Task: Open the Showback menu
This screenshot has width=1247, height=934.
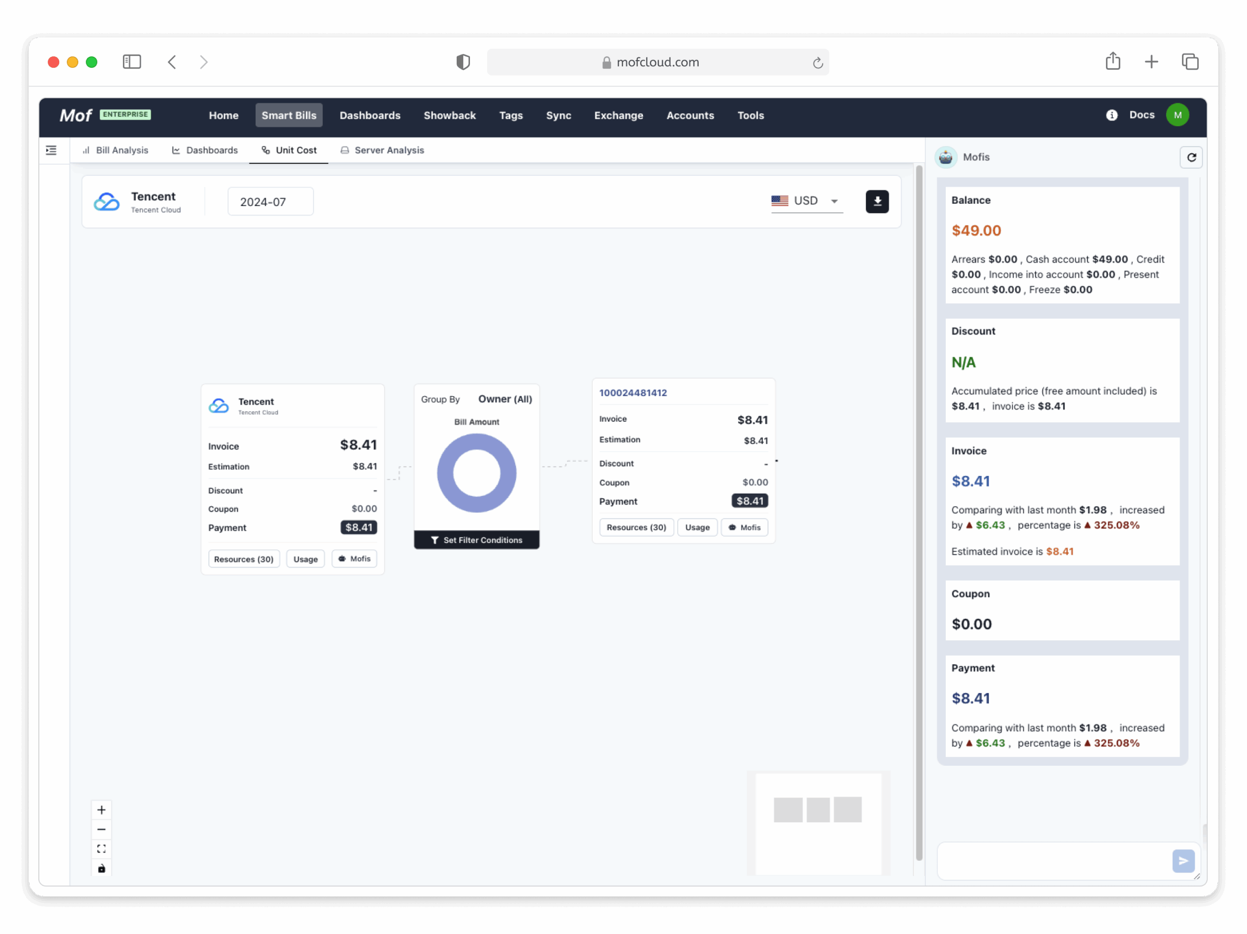Action: pos(449,115)
